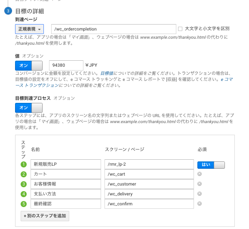Click the /wc_delivery page field

point(149,194)
